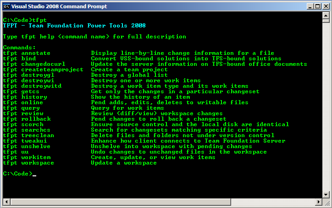The width and height of the screenshot is (332, 208).
Task: Click 'Destroy one or more work items' description
Action: (146, 80)
